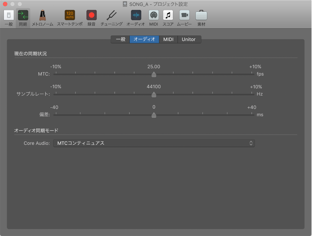Click the +40 deviation scale label
The image size is (312, 236).
252,107
